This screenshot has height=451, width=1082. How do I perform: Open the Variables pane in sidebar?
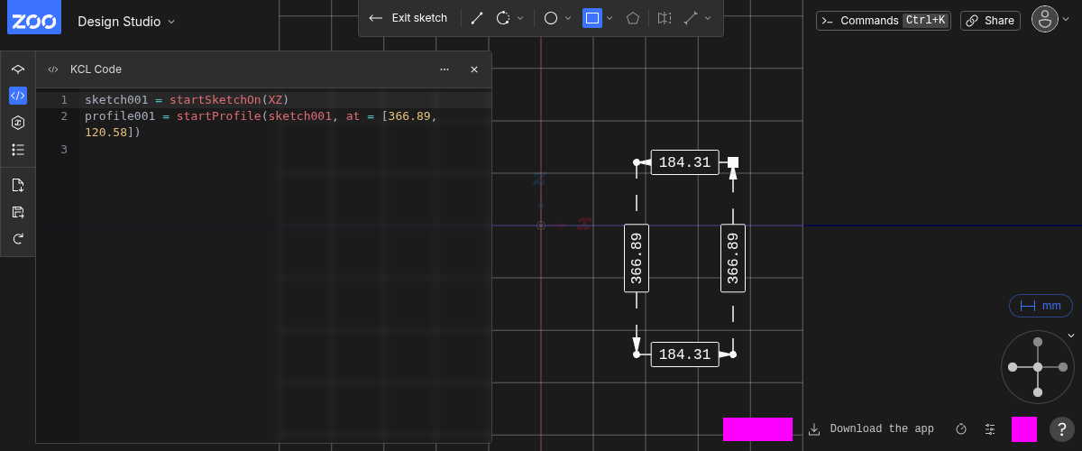pyautogui.click(x=18, y=123)
